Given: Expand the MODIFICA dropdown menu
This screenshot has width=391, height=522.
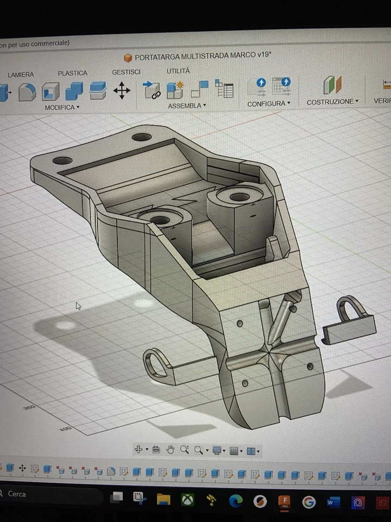Looking at the screenshot, I should (x=62, y=107).
